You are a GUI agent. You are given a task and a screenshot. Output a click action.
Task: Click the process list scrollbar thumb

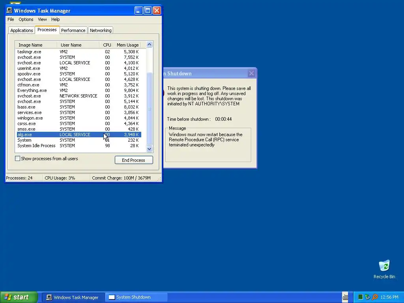[149, 109]
